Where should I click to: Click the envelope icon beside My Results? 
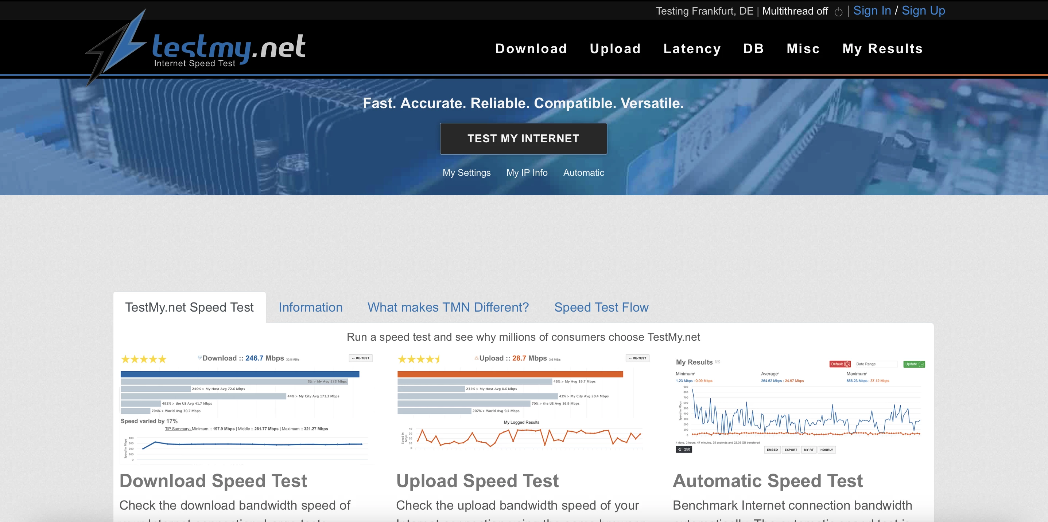(x=718, y=361)
